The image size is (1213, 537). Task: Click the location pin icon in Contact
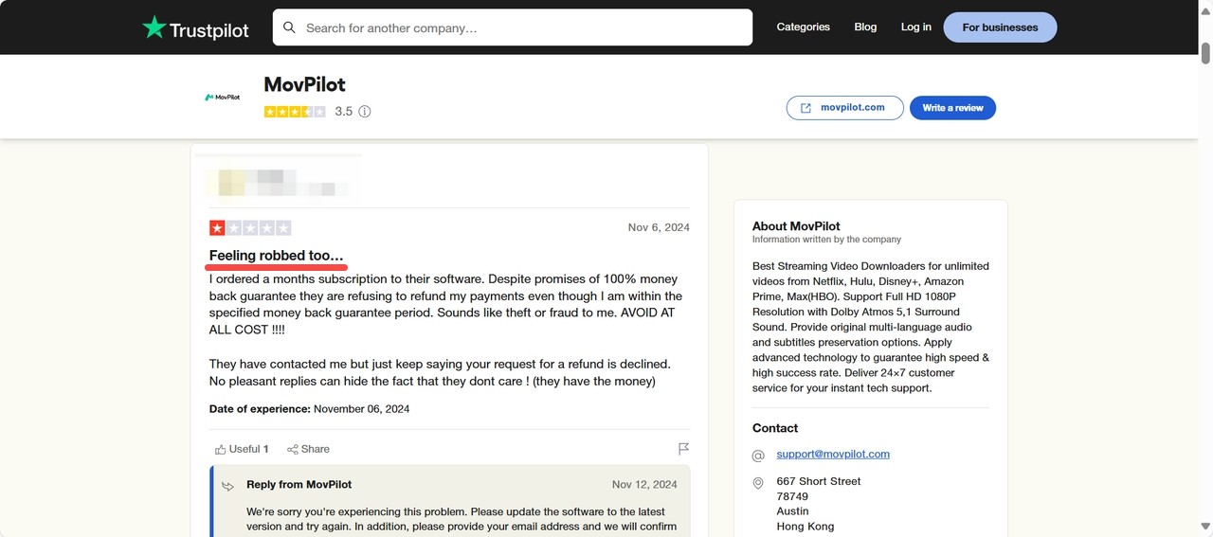tap(758, 483)
